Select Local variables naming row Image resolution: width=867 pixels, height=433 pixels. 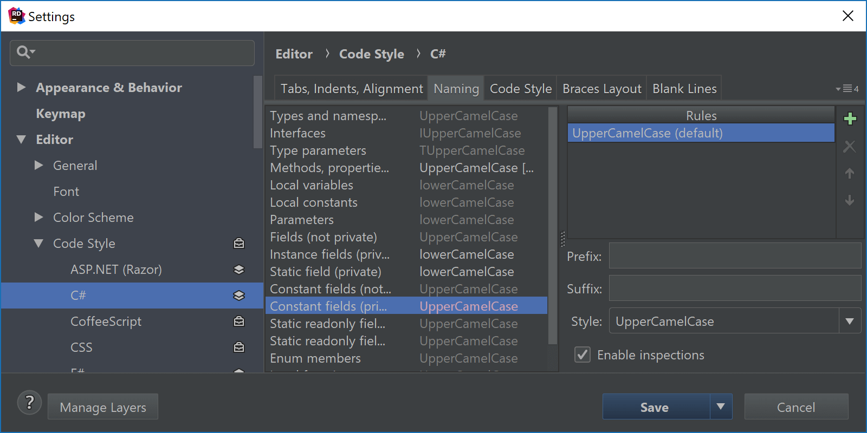click(406, 185)
